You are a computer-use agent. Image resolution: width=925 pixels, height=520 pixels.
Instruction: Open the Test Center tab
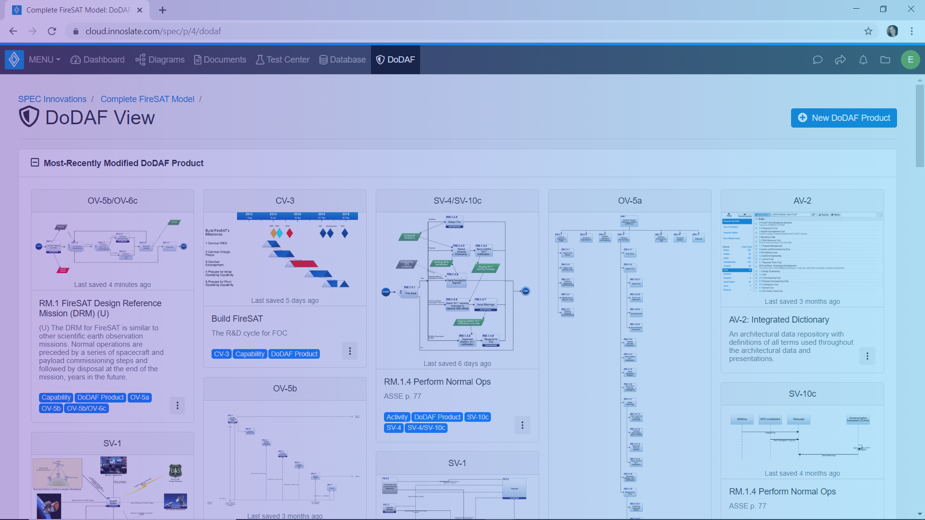tap(283, 60)
